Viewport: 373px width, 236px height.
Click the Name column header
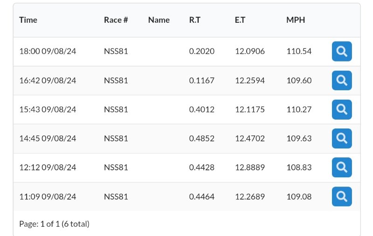(159, 20)
